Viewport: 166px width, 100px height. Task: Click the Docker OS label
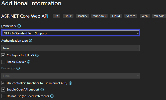pos(8,68)
